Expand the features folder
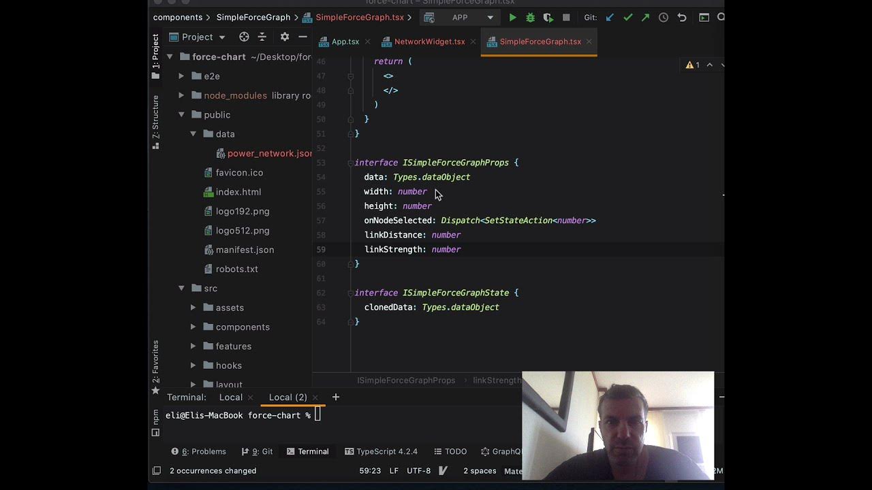 [193, 346]
